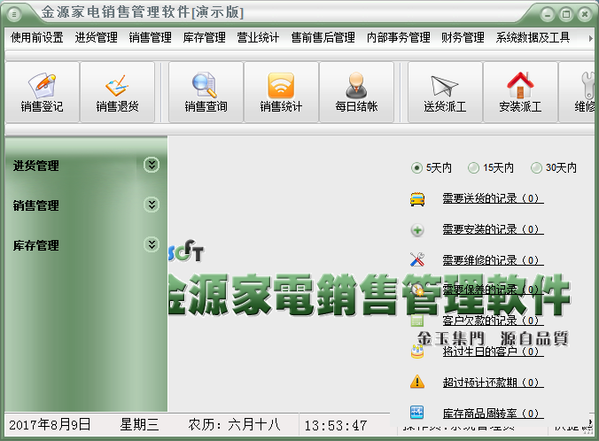This screenshot has height=441, width=599.
Task: Minimize the 金源家电销售管理软件 window
Action: click(548, 14)
